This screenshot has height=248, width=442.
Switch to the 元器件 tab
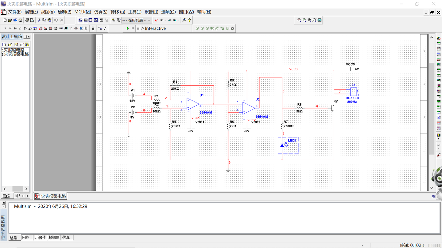[40, 237]
